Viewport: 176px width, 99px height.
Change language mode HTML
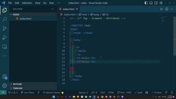point(111,92)
